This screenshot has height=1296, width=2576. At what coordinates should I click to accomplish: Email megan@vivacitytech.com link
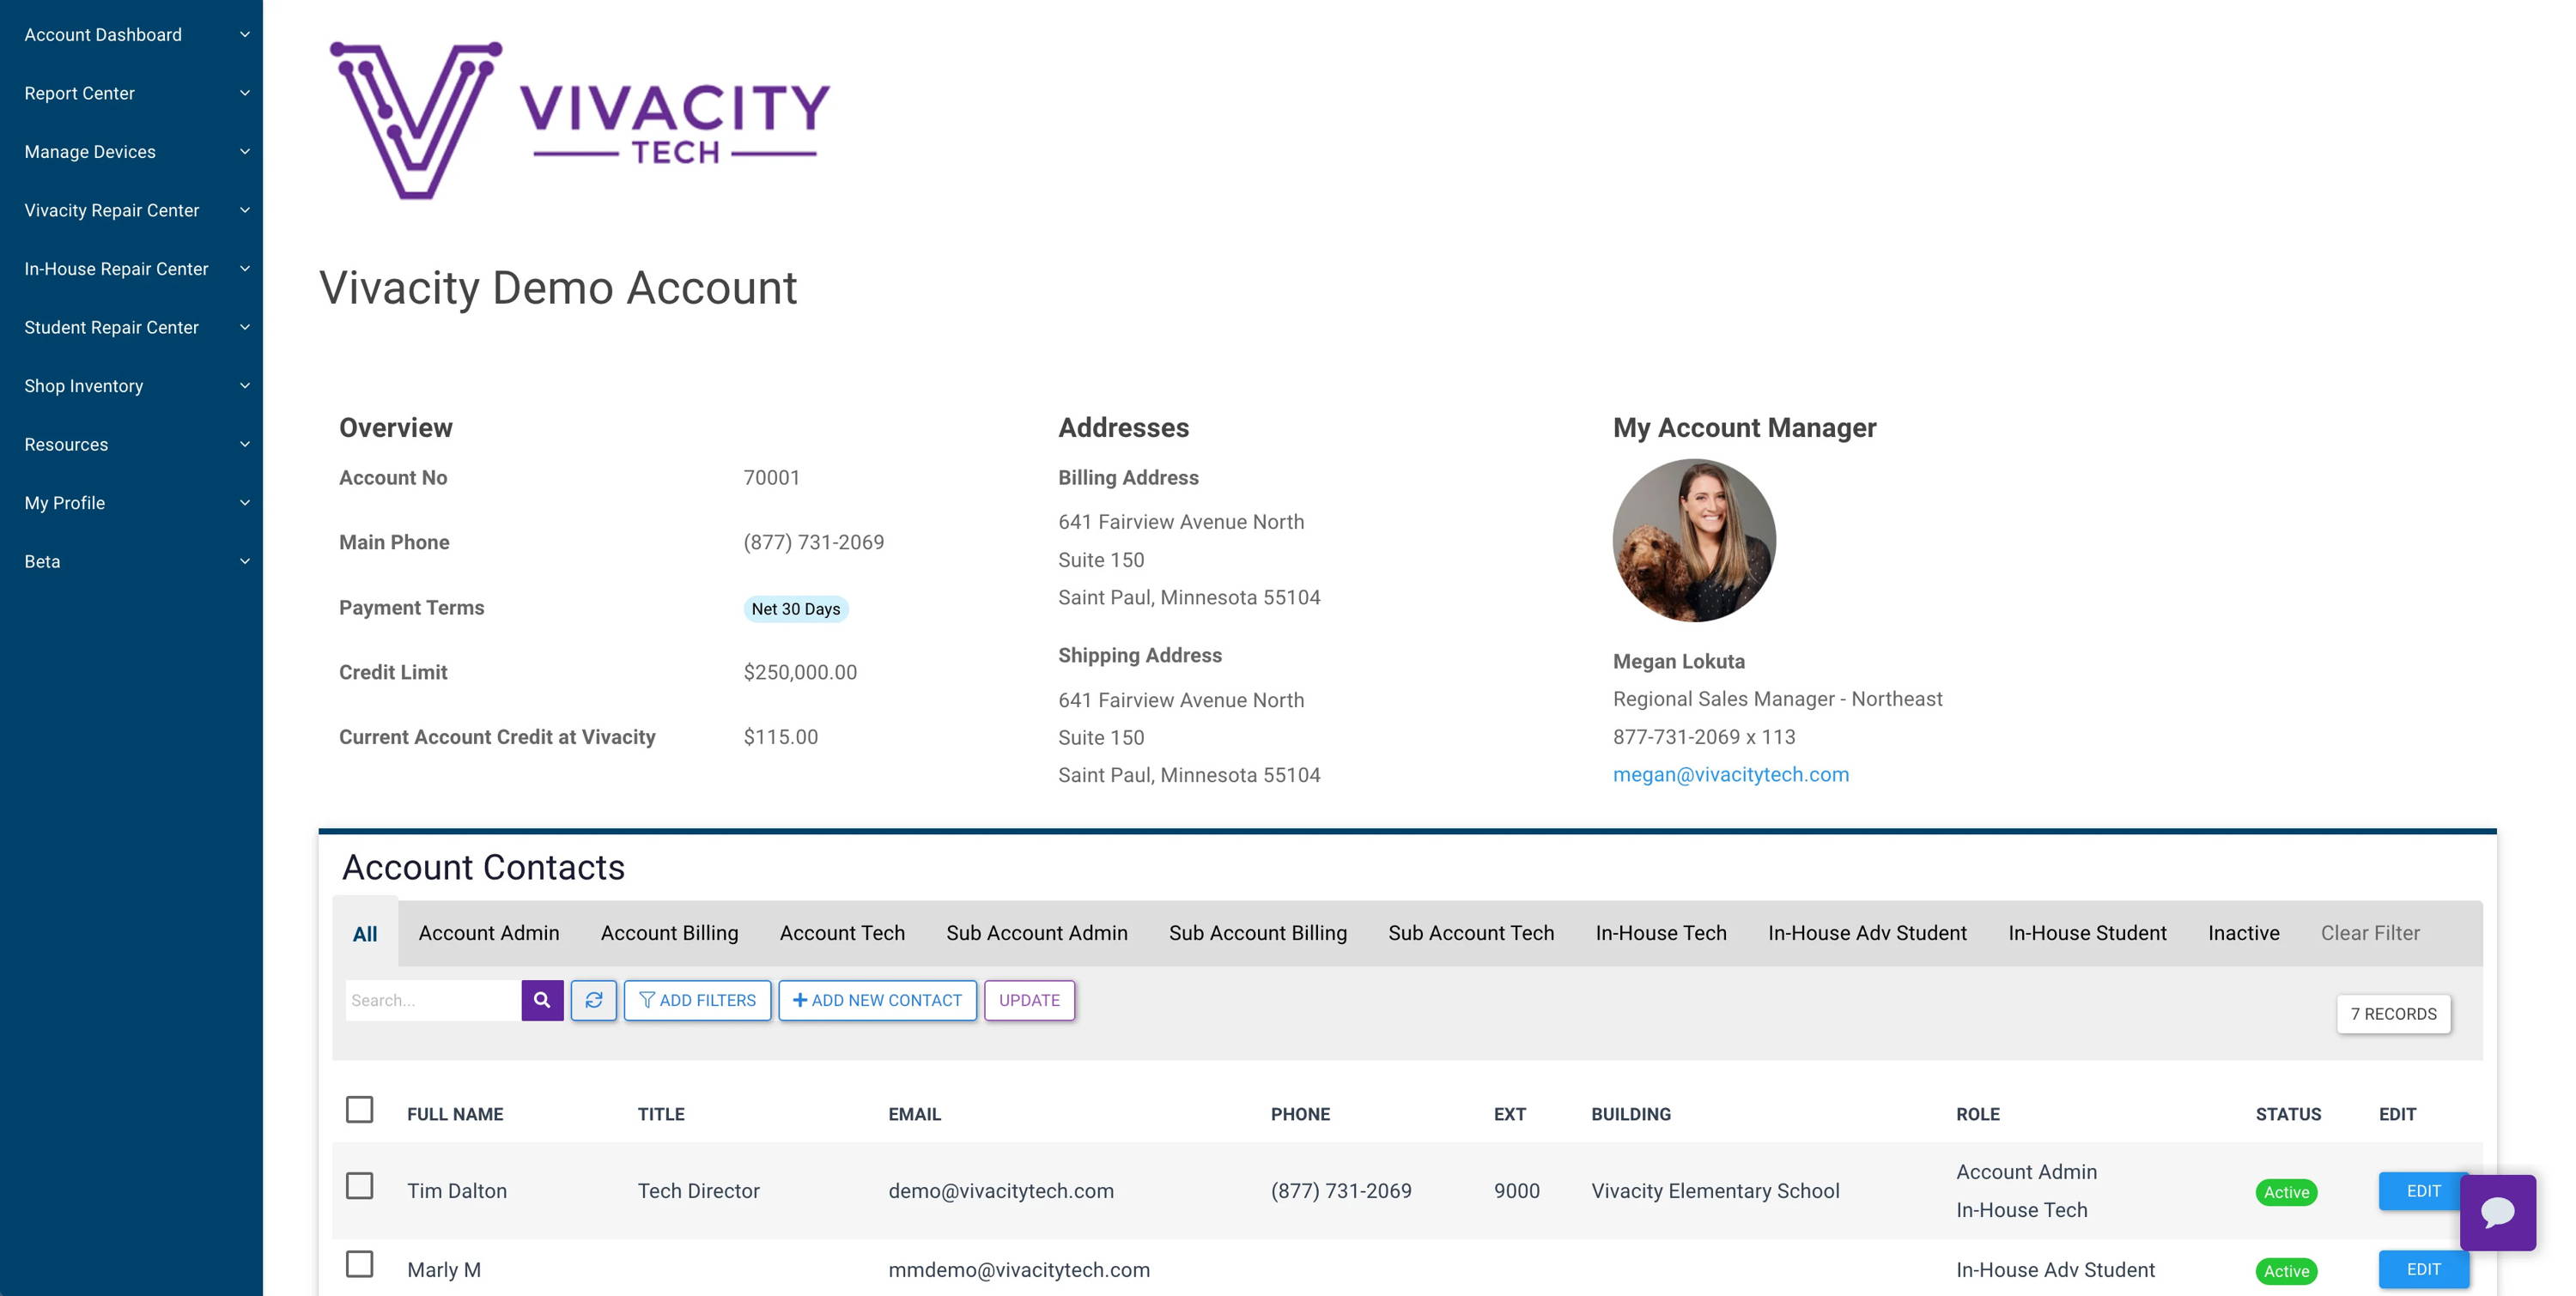tap(1731, 774)
